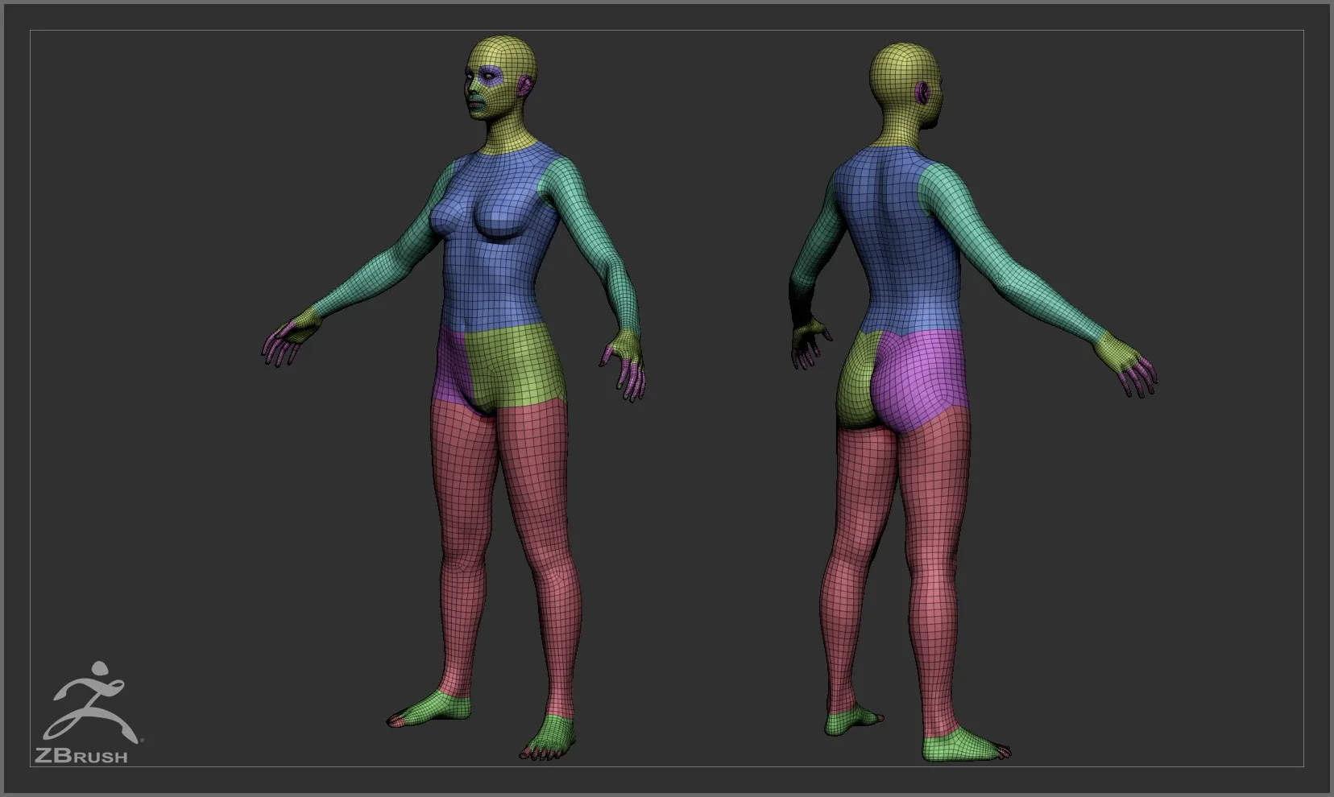Select the front-view female body model

[x=455, y=398]
